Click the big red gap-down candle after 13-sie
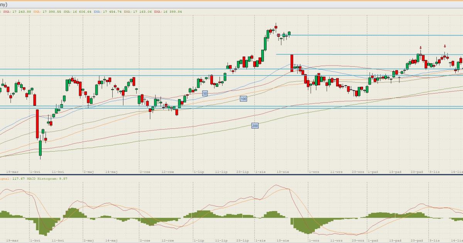 292,61
